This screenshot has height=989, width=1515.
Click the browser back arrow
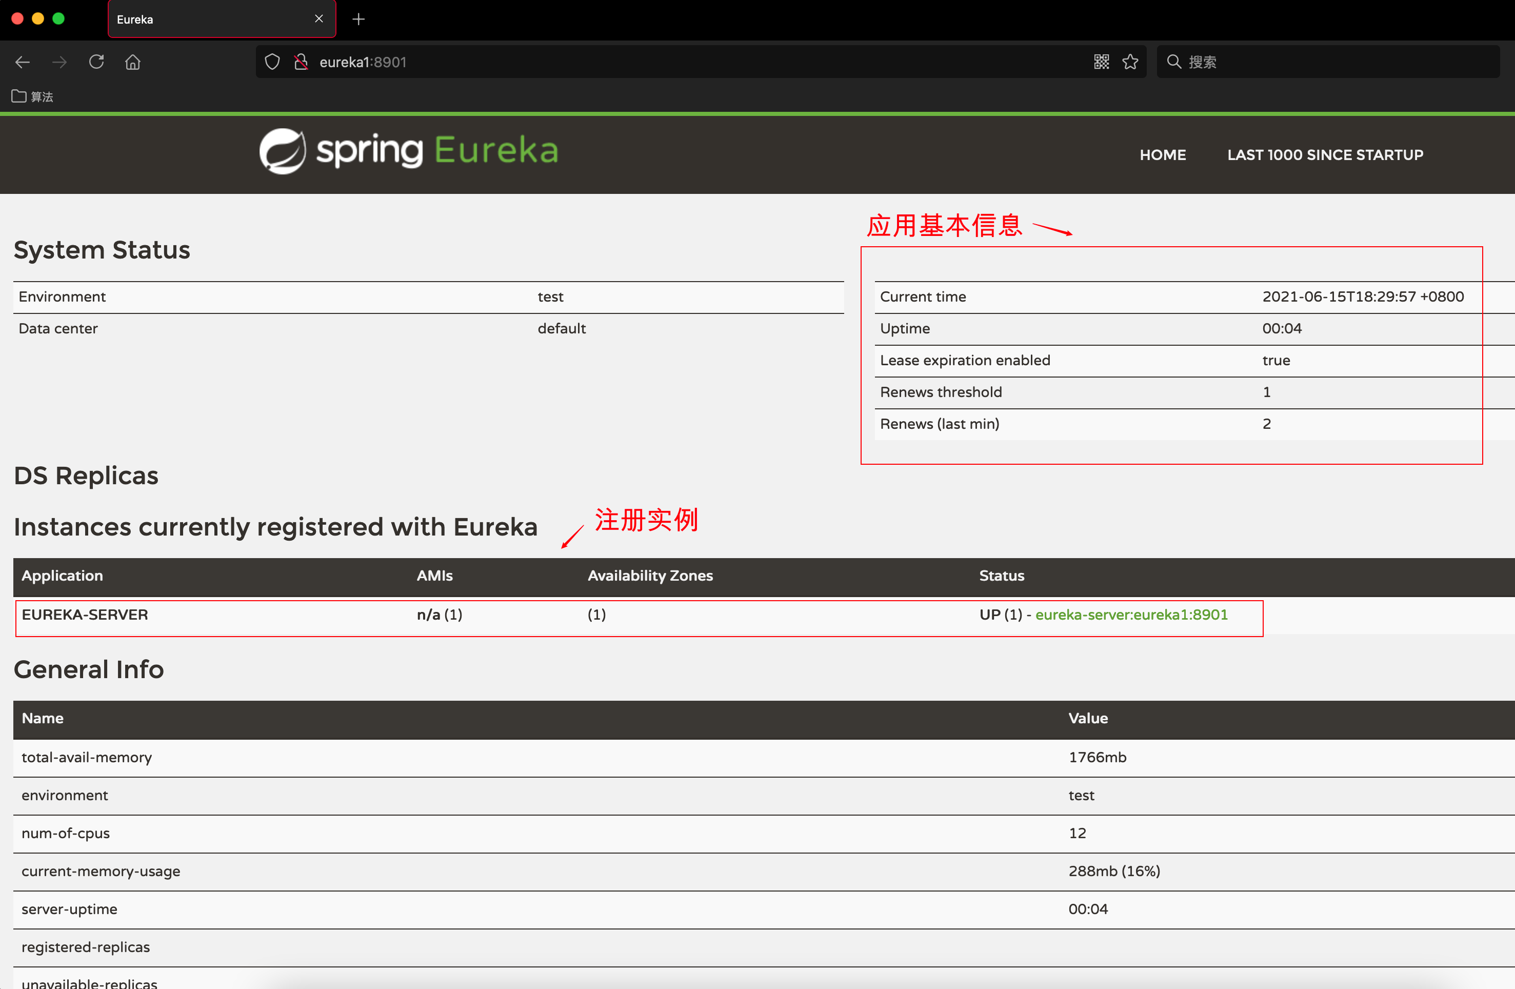click(23, 62)
